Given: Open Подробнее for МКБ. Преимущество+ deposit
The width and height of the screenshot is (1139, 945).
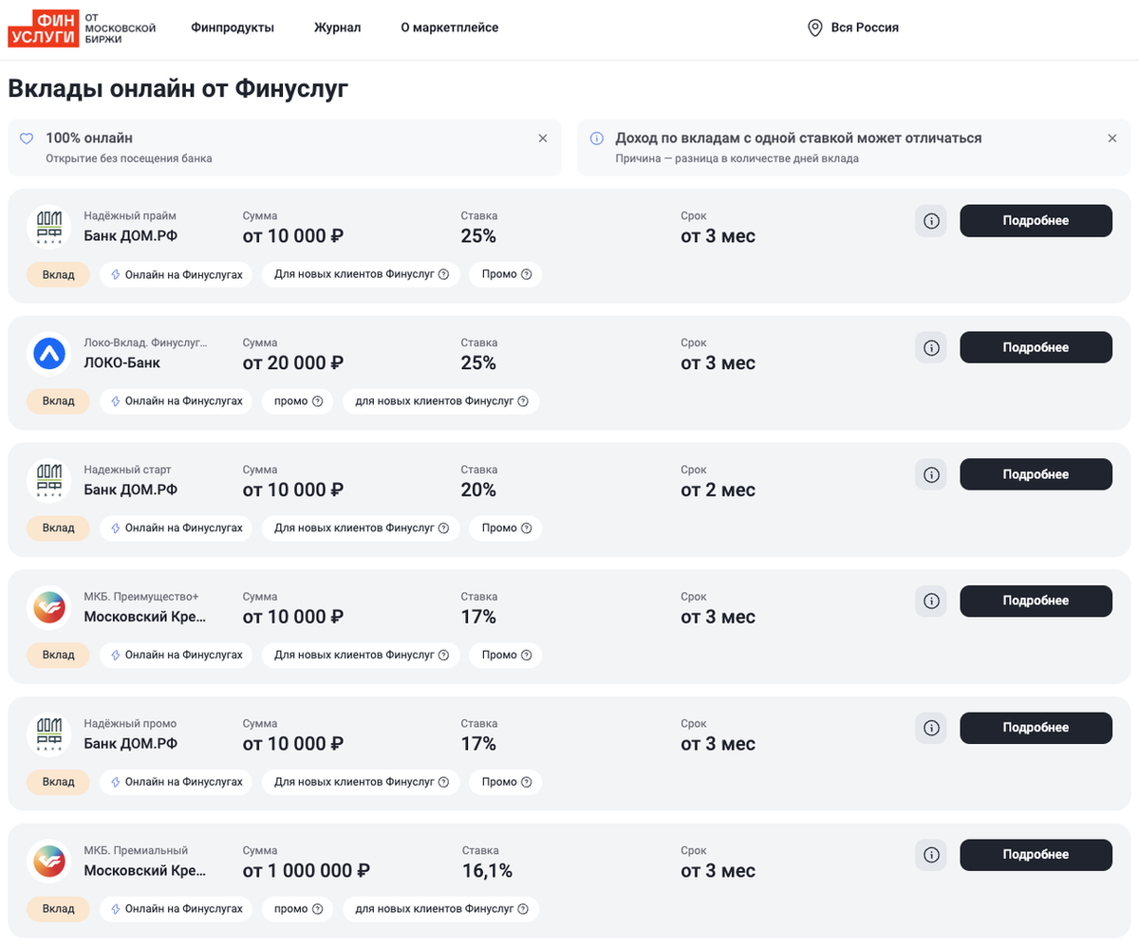Looking at the screenshot, I should click(x=1036, y=602).
